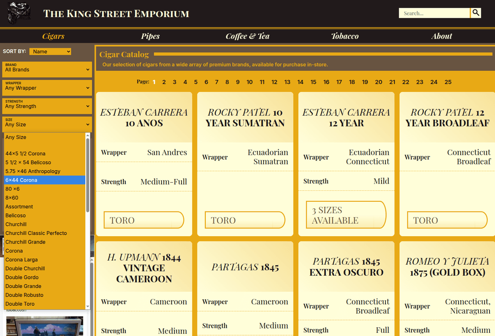Viewport: 495px width, 336px height.
Task: Click the Cigar Catalog heading
Action: (124, 54)
